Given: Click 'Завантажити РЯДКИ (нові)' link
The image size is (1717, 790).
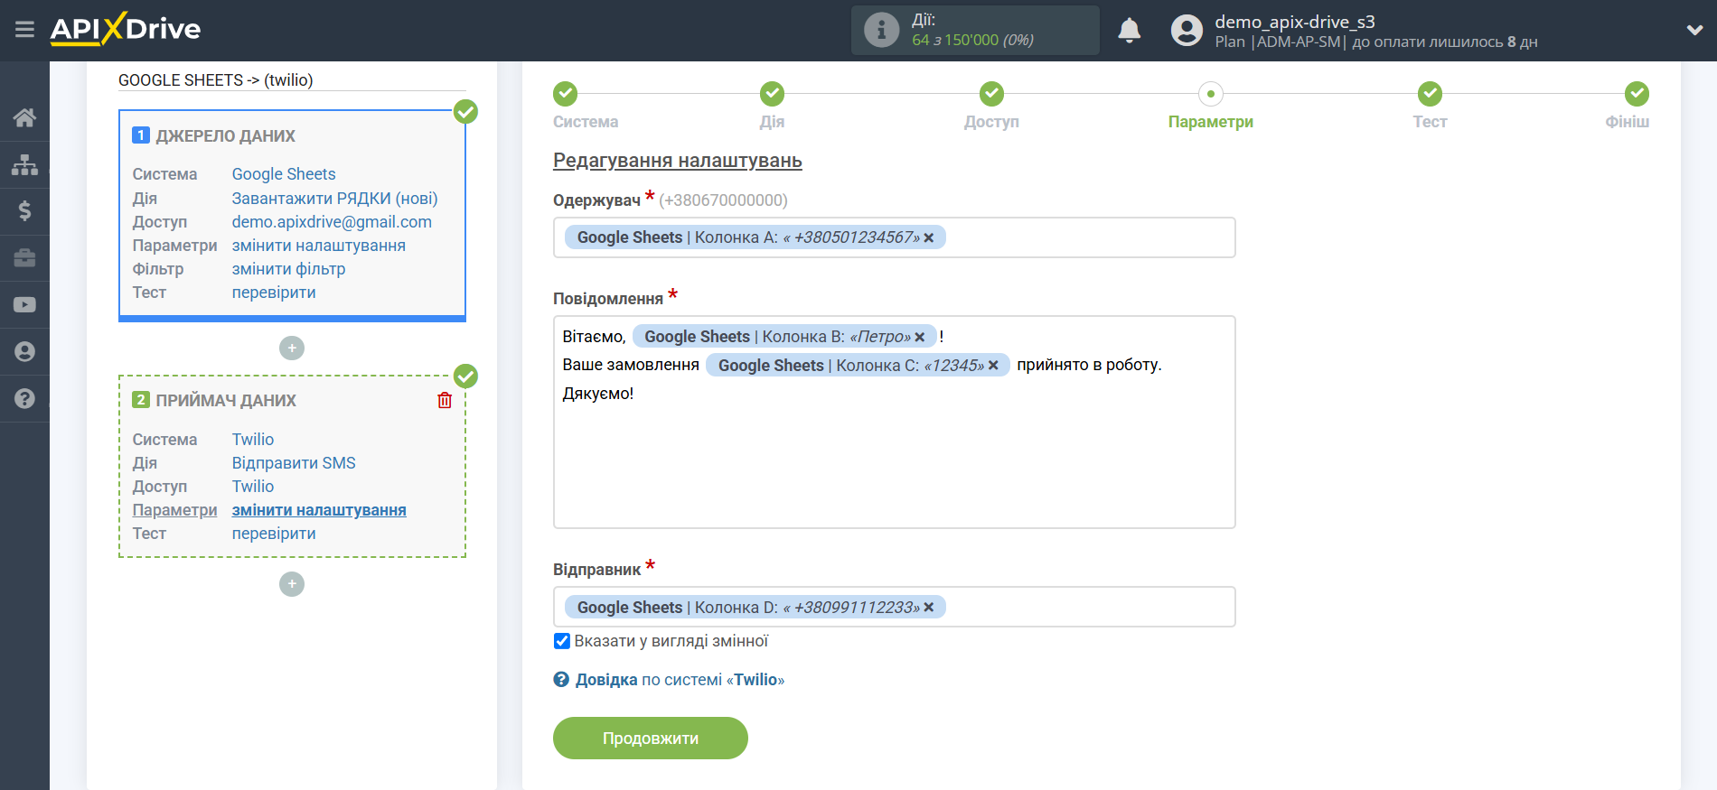Looking at the screenshot, I should point(334,199).
